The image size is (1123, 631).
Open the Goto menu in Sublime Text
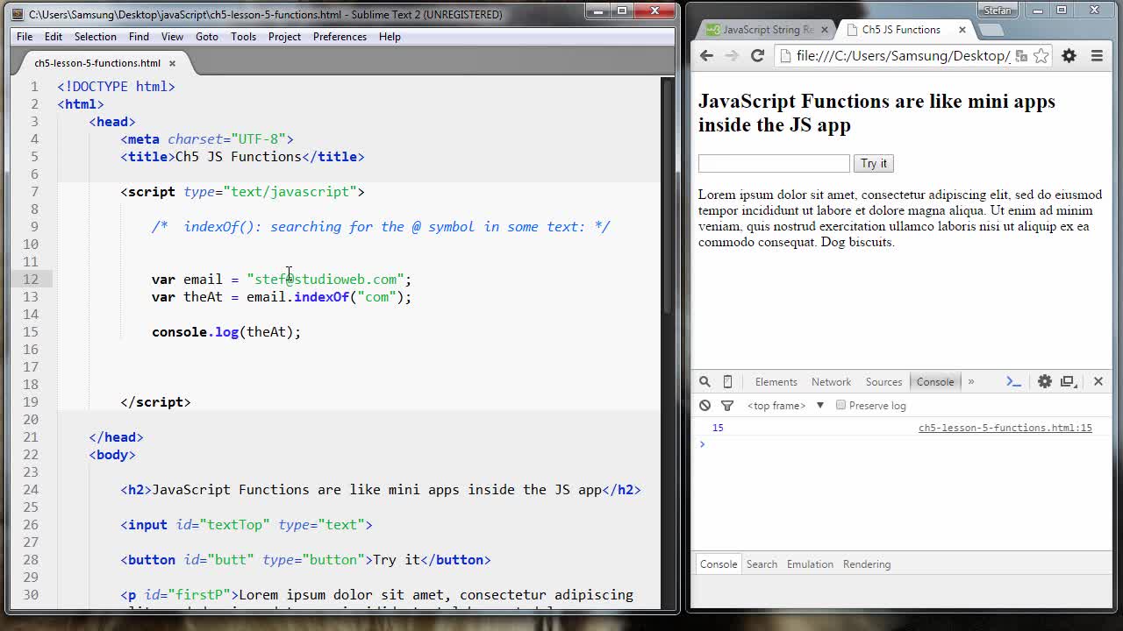pyautogui.click(x=207, y=37)
